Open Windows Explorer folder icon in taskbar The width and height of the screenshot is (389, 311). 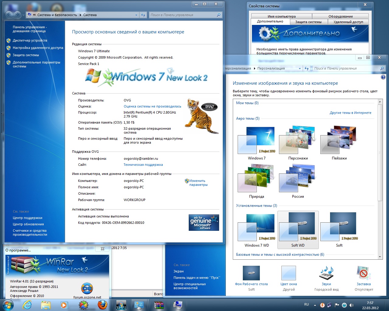point(46,305)
